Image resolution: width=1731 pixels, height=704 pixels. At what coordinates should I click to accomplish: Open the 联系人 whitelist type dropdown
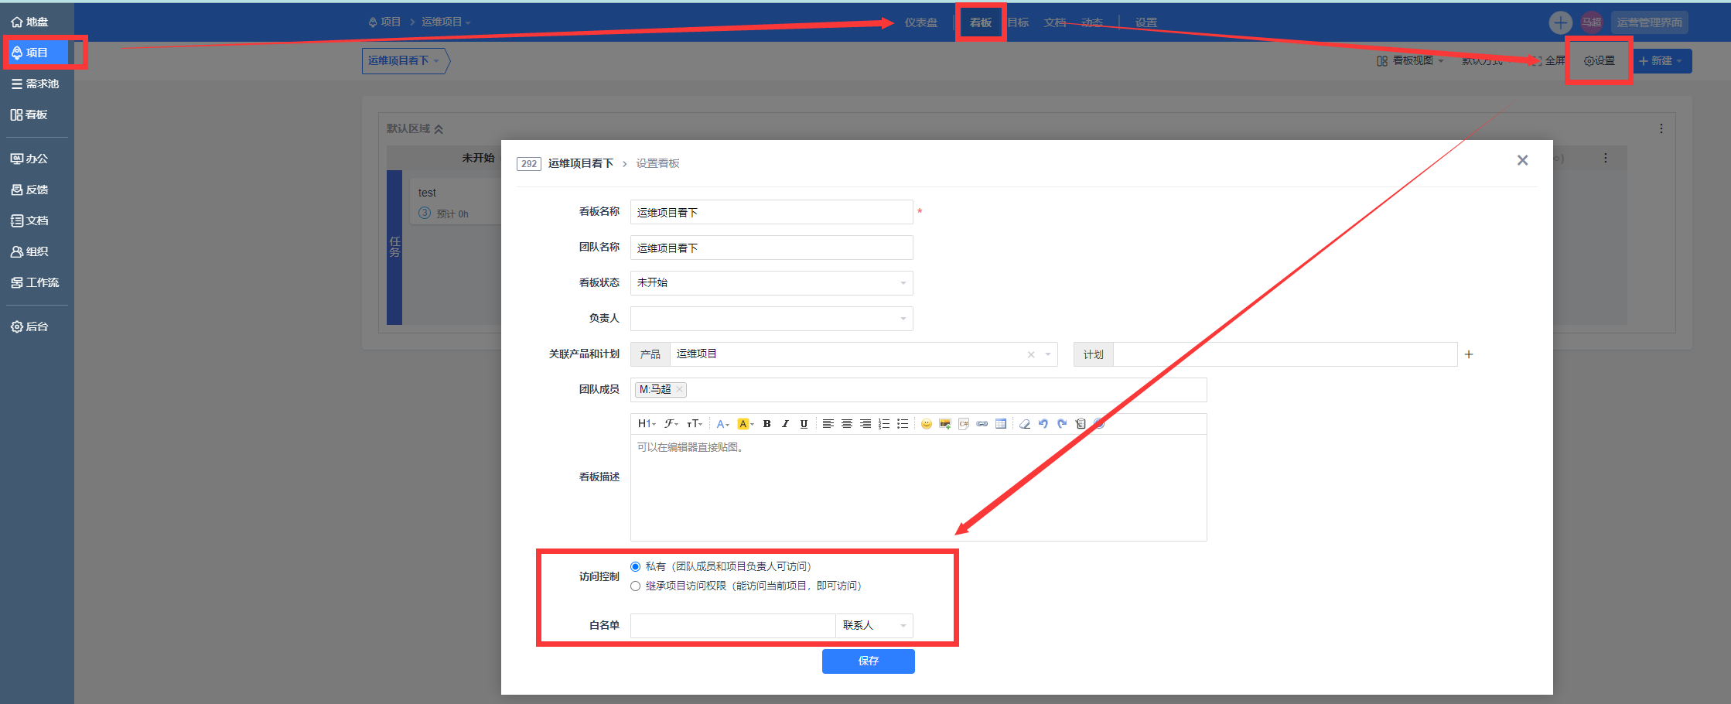click(x=874, y=625)
